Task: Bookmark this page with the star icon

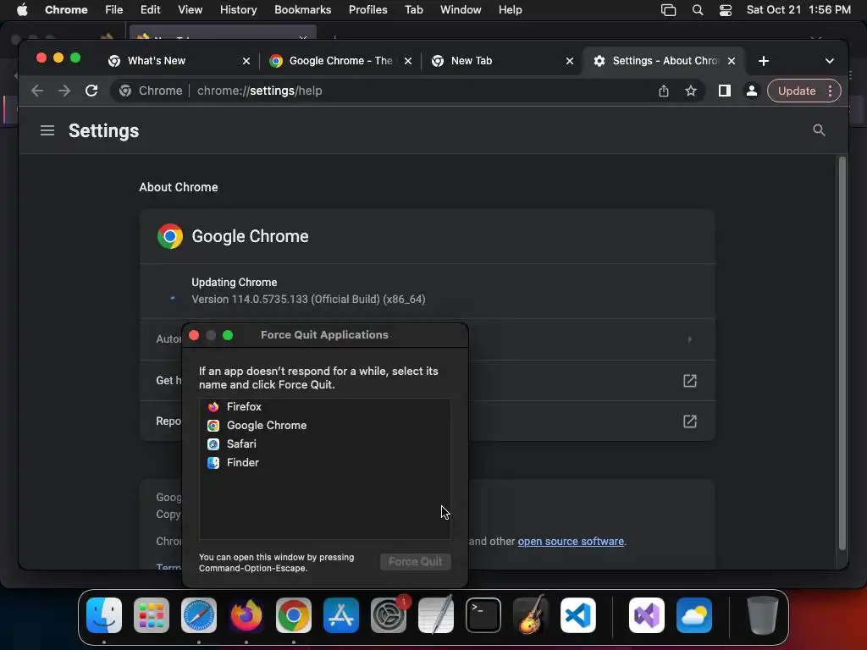Action: click(691, 91)
